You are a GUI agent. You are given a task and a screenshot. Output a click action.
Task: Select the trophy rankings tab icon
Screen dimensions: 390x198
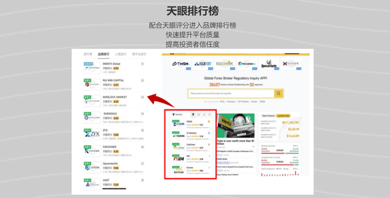pyautogui.click(x=193, y=114)
